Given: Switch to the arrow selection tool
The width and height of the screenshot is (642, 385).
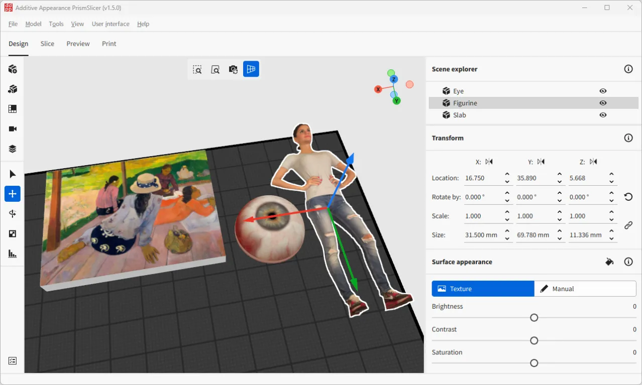Looking at the screenshot, I should coord(12,174).
